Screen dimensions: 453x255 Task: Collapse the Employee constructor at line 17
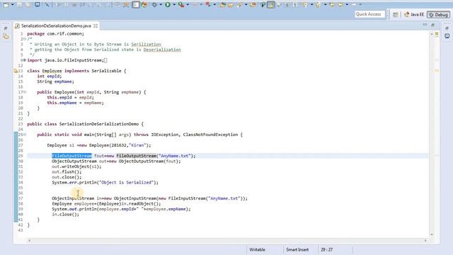point(25,92)
